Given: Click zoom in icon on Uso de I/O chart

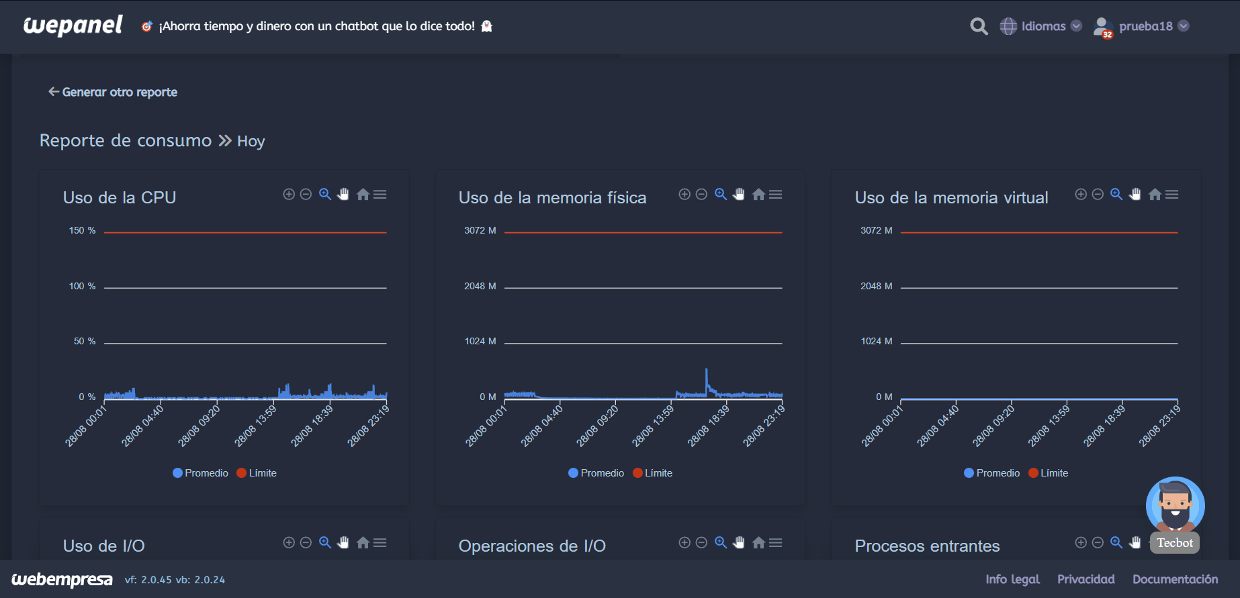Looking at the screenshot, I should coord(289,543).
